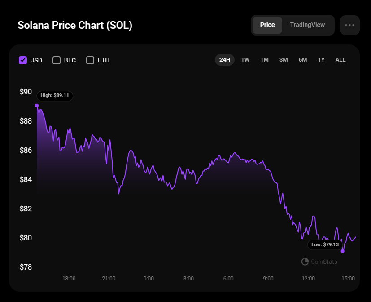The width and height of the screenshot is (371, 302).
Task: Select the 1W time range
Action: point(245,60)
